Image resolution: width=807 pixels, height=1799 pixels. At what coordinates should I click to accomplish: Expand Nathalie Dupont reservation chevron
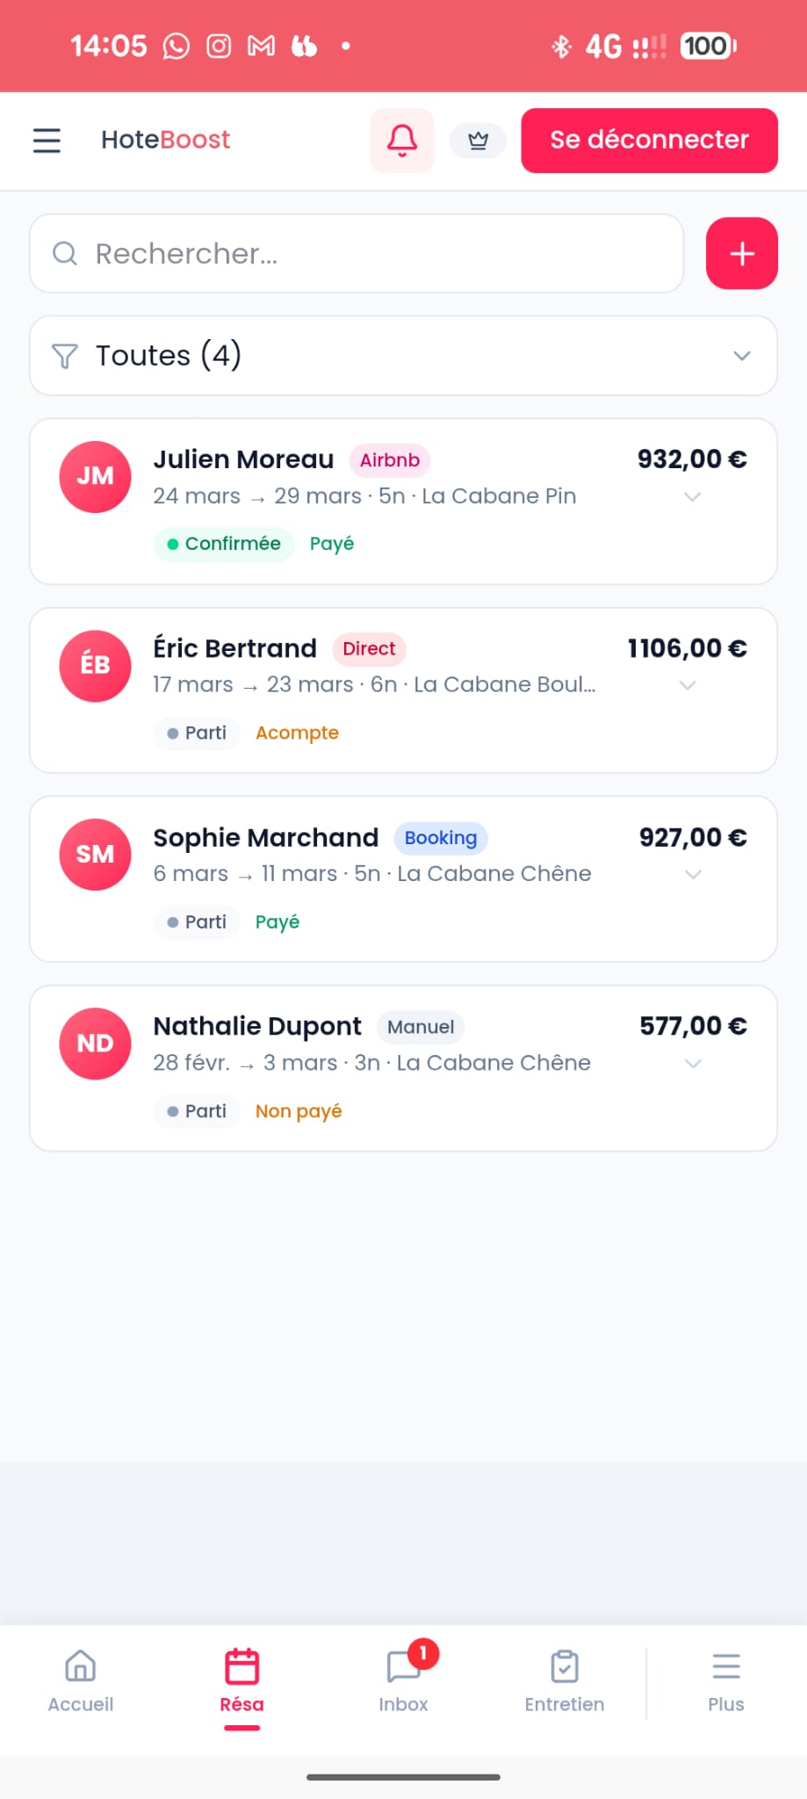693,1064
